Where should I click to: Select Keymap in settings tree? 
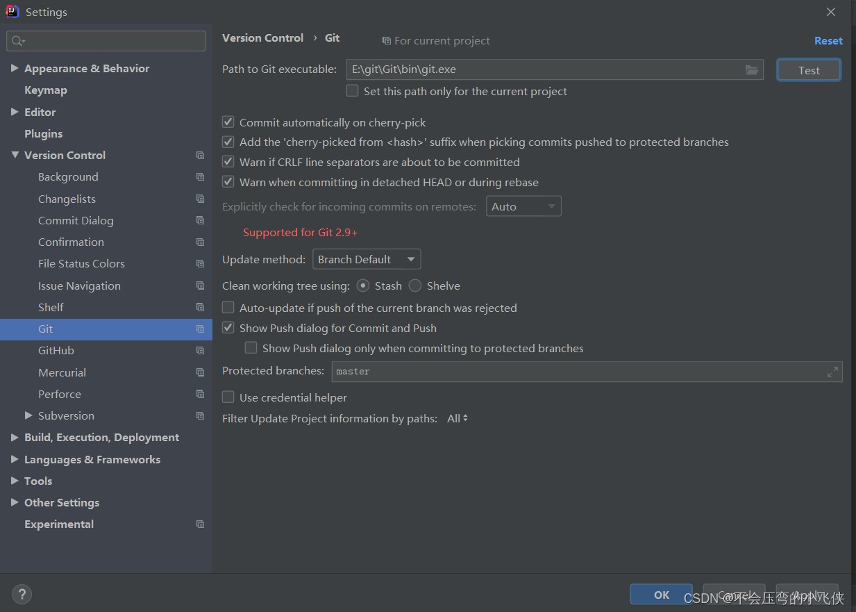(46, 90)
